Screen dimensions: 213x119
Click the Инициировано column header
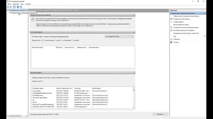click(94, 48)
